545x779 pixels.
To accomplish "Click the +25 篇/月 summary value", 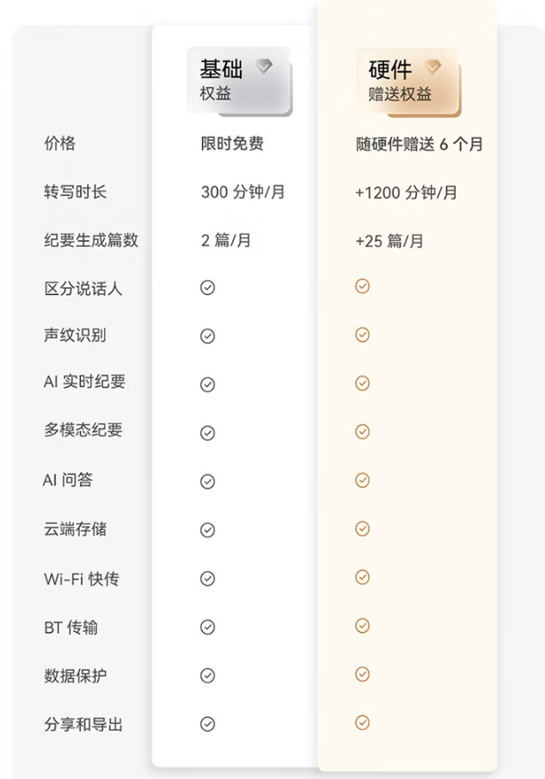I will pyautogui.click(x=389, y=241).
